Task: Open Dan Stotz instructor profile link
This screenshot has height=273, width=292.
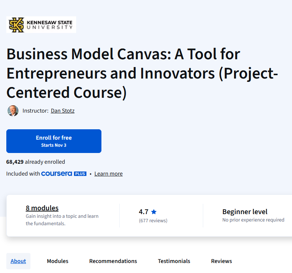Action: pos(62,111)
